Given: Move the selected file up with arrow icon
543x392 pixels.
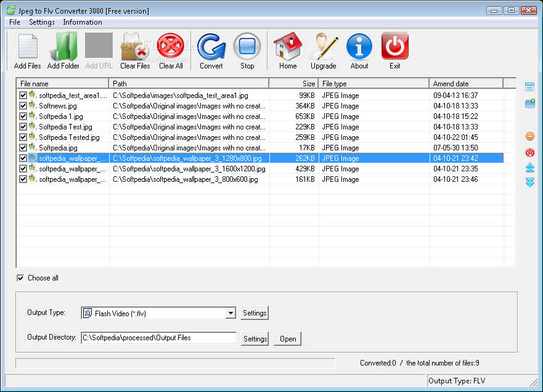Looking at the screenshot, I should [530, 168].
